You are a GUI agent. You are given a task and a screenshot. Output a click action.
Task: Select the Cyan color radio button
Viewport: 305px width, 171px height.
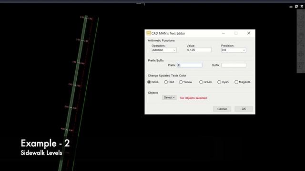[x=219, y=82]
